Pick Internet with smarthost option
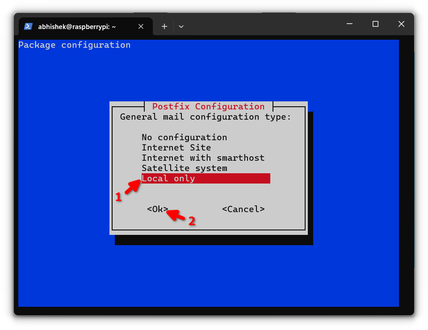The height and width of the screenshot is (330, 428). pyautogui.click(x=203, y=158)
